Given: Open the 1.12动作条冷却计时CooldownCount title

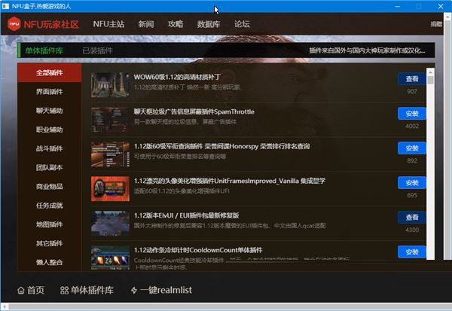Looking at the screenshot, I should [x=198, y=250].
